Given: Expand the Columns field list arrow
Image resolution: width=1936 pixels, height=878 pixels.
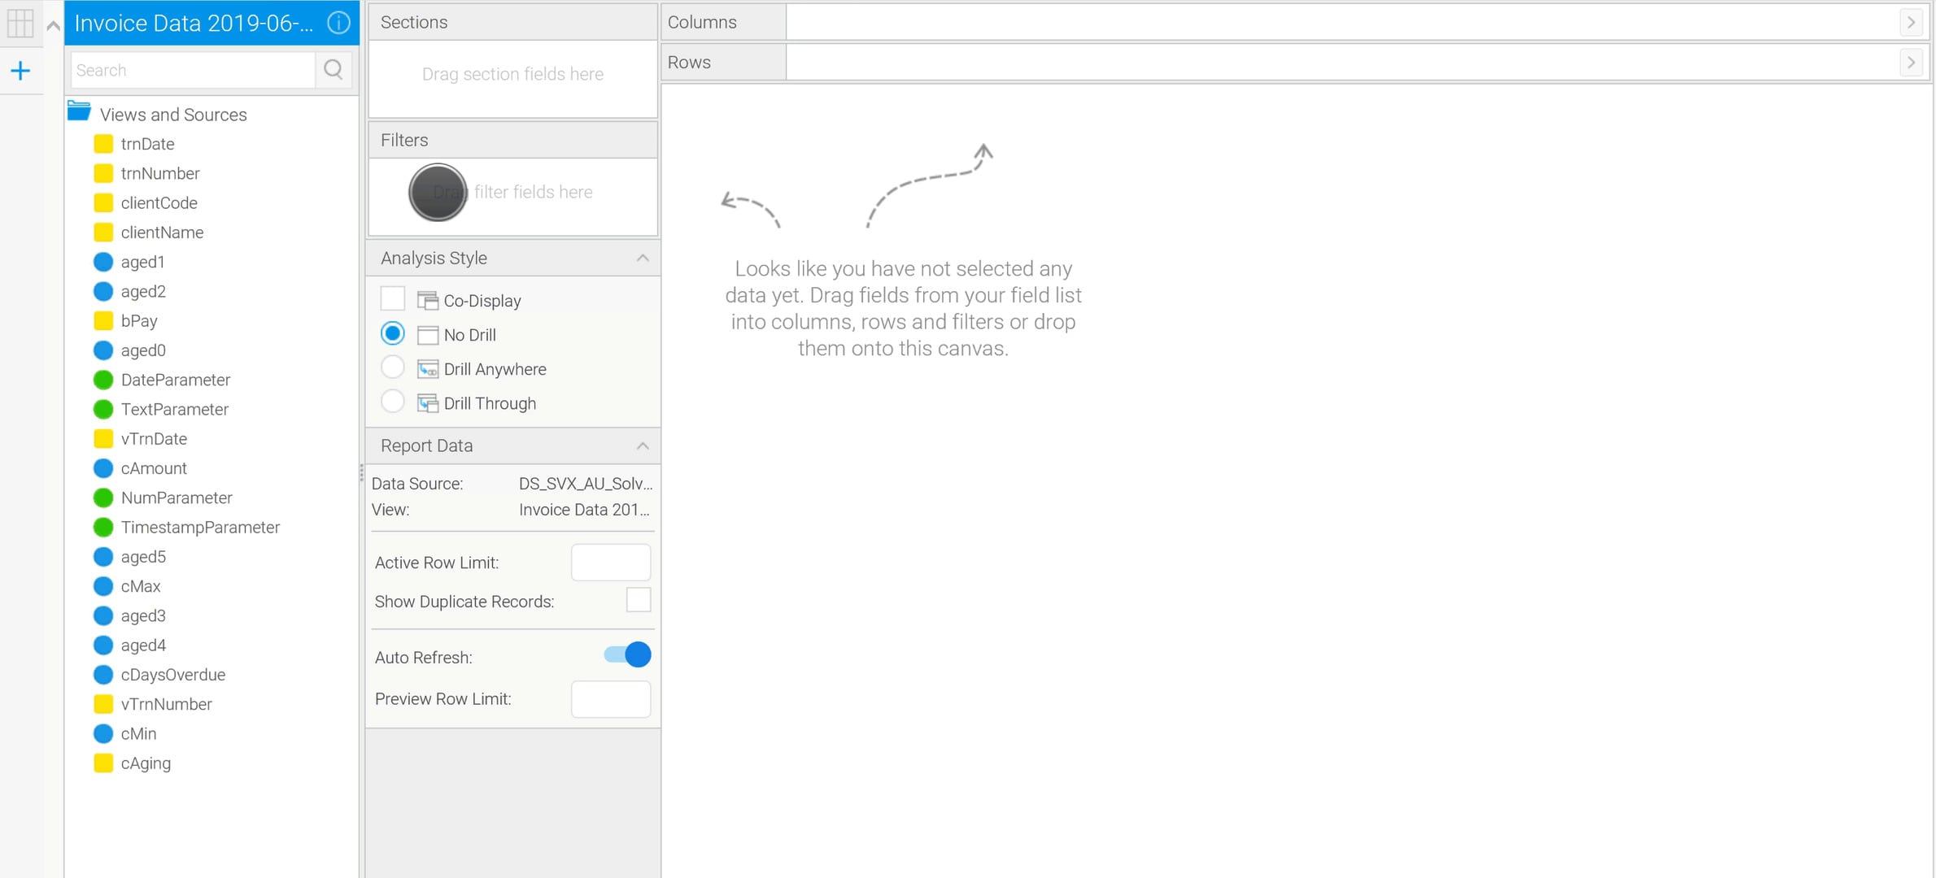Looking at the screenshot, I should 1912,22.
